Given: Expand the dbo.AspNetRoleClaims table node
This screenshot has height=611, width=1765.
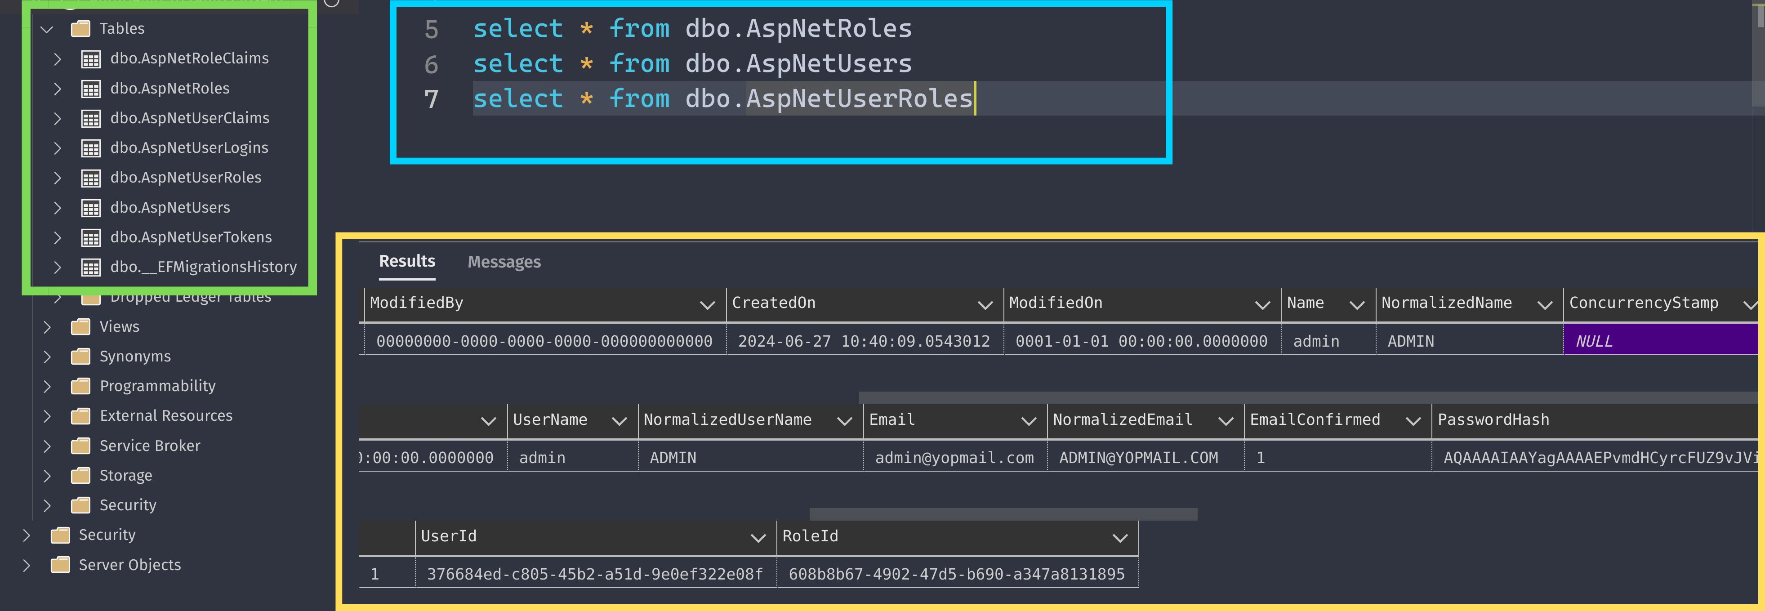Looking at the screenshot, I should (x=58, y=59).
